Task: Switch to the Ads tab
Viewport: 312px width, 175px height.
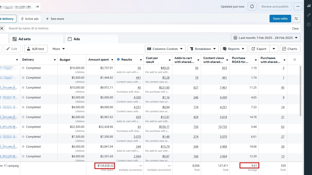Action: [x=92, y=39]
